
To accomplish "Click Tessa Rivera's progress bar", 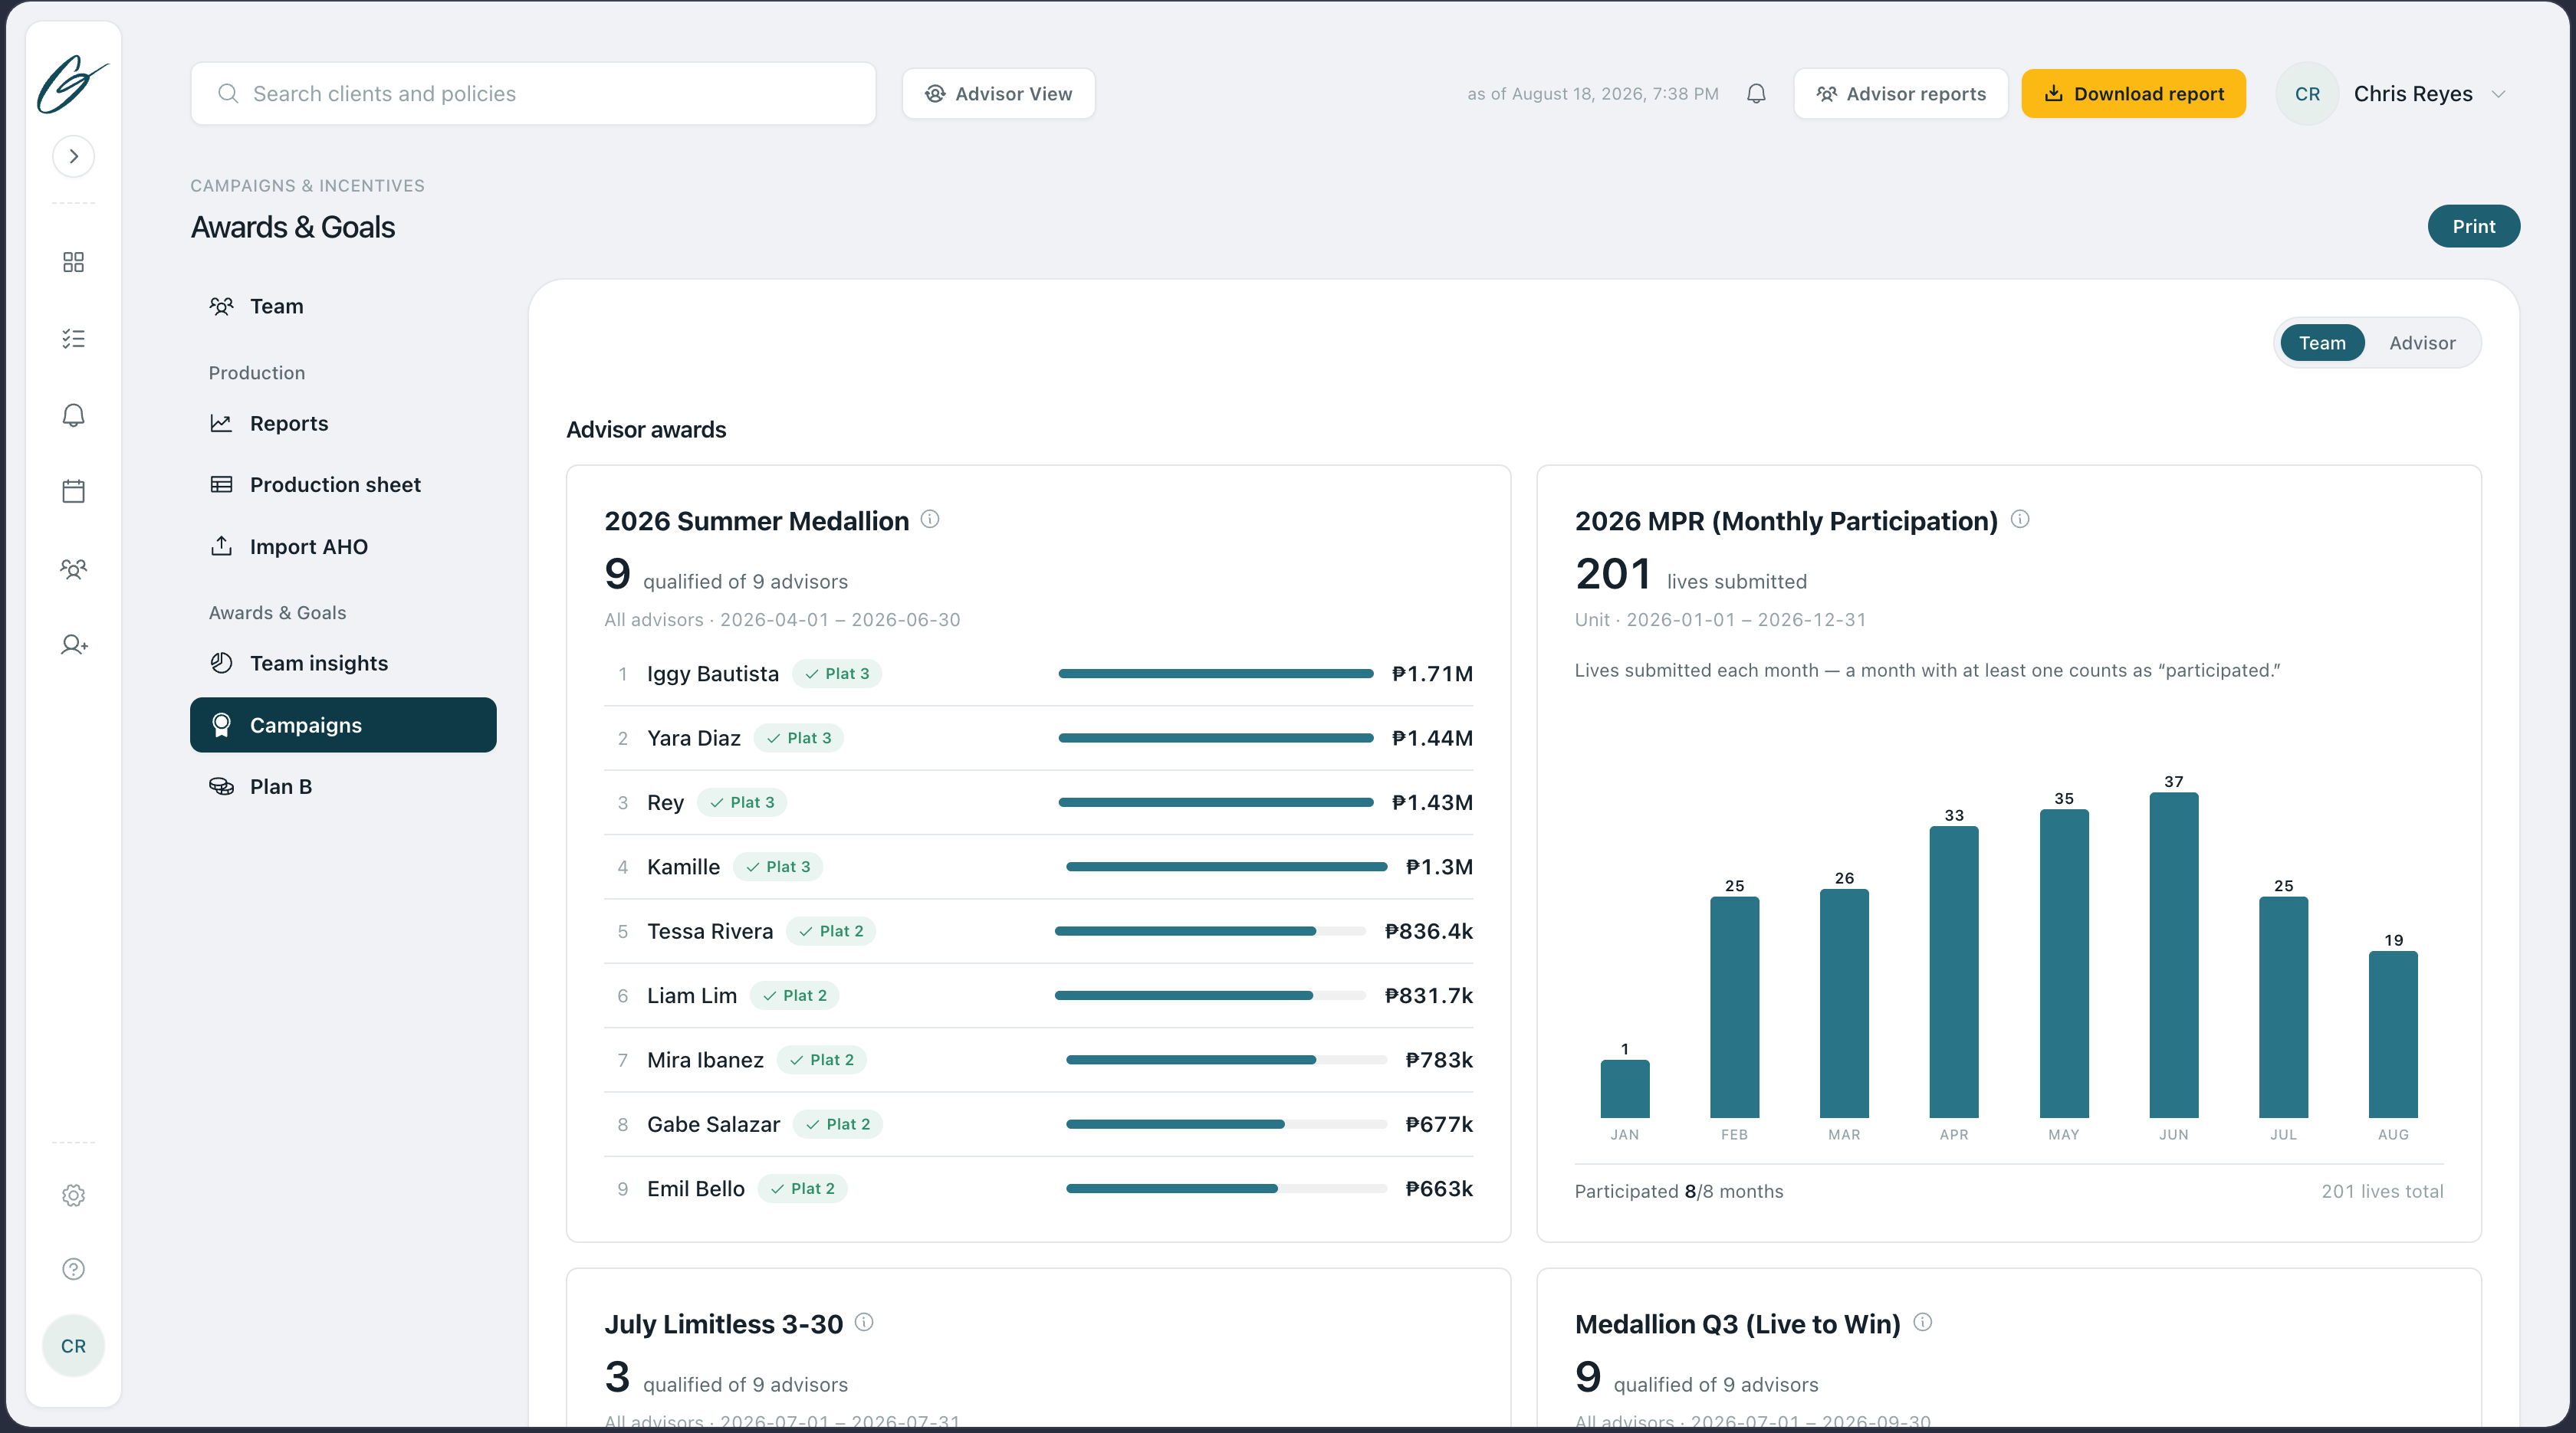I will click(x=1210, y=931).
